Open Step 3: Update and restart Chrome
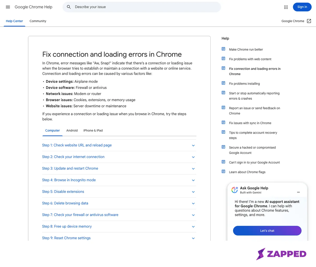Screen dimensions: 316x267 point(70,168)
